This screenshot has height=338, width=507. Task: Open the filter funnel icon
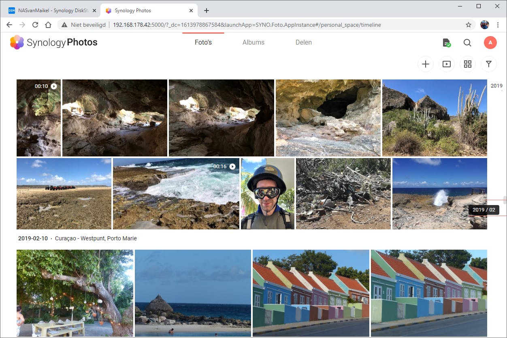pos(489,64)
